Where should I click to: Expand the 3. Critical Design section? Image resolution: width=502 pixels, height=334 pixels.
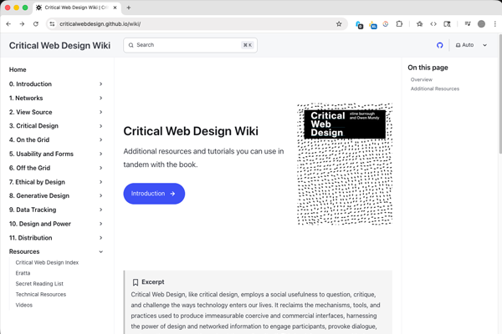click(100, 126)
